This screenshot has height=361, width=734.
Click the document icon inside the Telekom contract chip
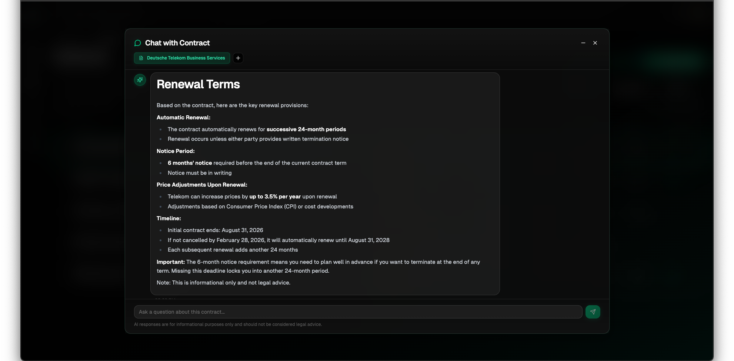141,58
